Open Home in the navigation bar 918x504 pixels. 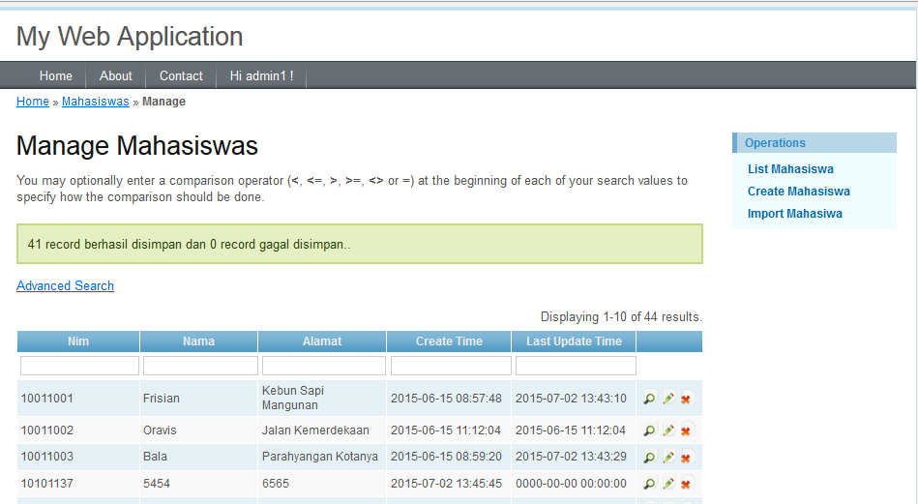tap(55, 76)
